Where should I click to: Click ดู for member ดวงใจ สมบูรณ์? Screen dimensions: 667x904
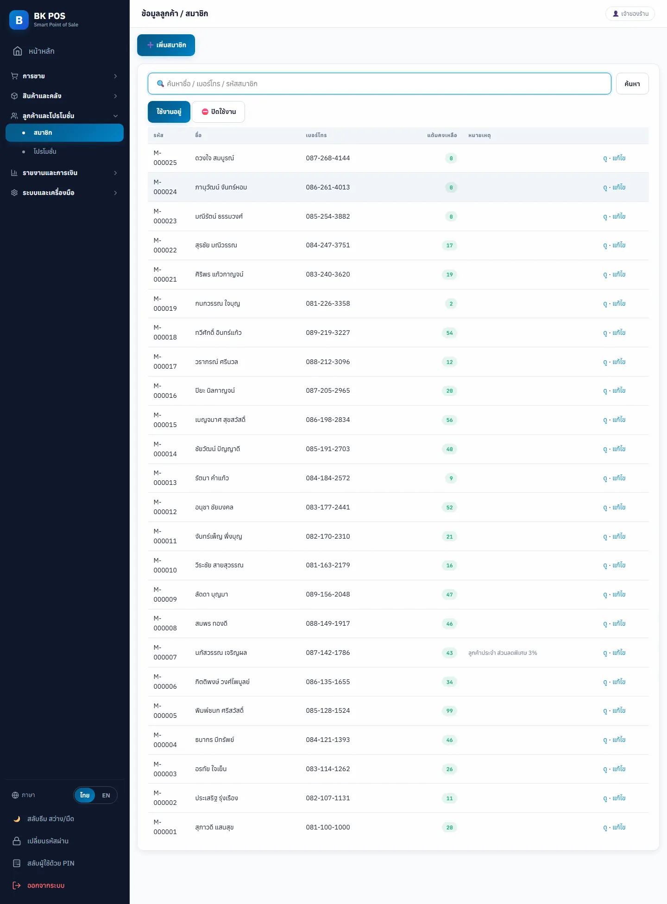coord(605,158)
